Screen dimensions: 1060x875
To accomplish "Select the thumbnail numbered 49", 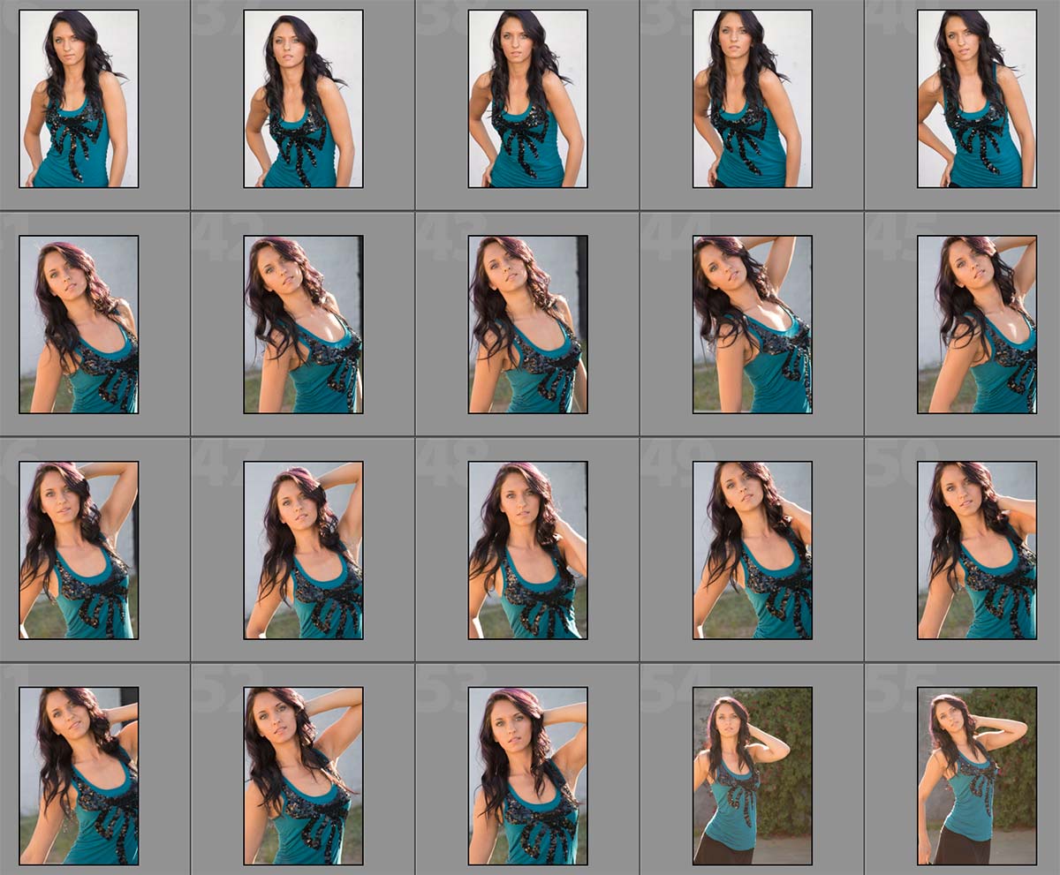I will click(752, 550).
